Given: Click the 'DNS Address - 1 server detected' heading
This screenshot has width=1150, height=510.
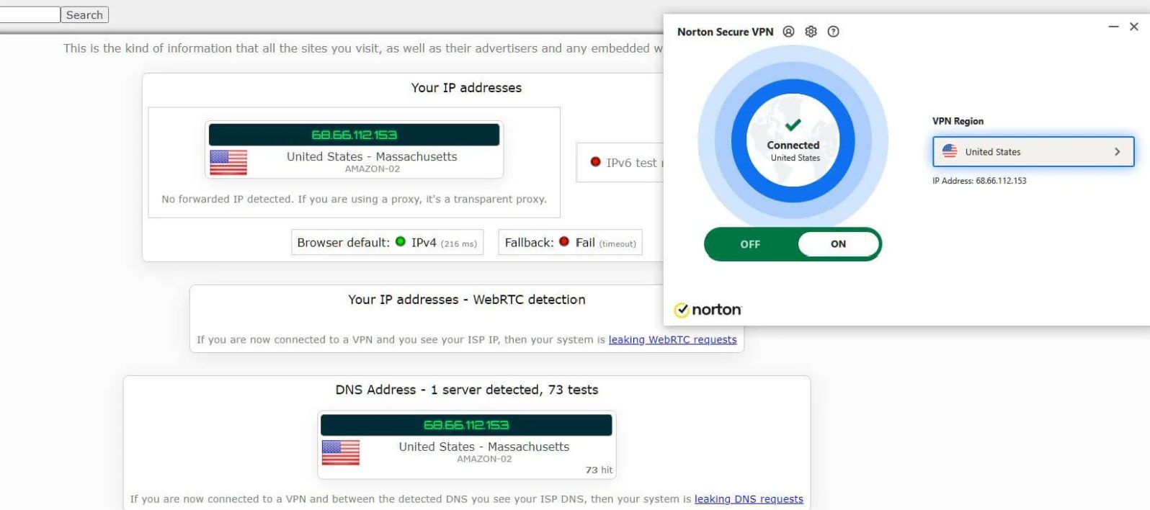Looking at the screenshot, I should [x=467, y=390].
